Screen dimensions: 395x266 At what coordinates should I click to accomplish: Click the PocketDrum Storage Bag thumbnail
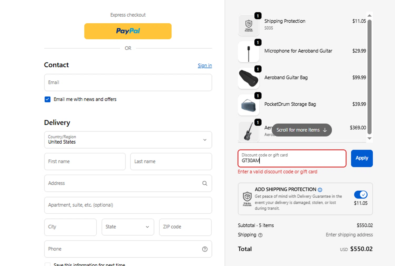point(249,105)
